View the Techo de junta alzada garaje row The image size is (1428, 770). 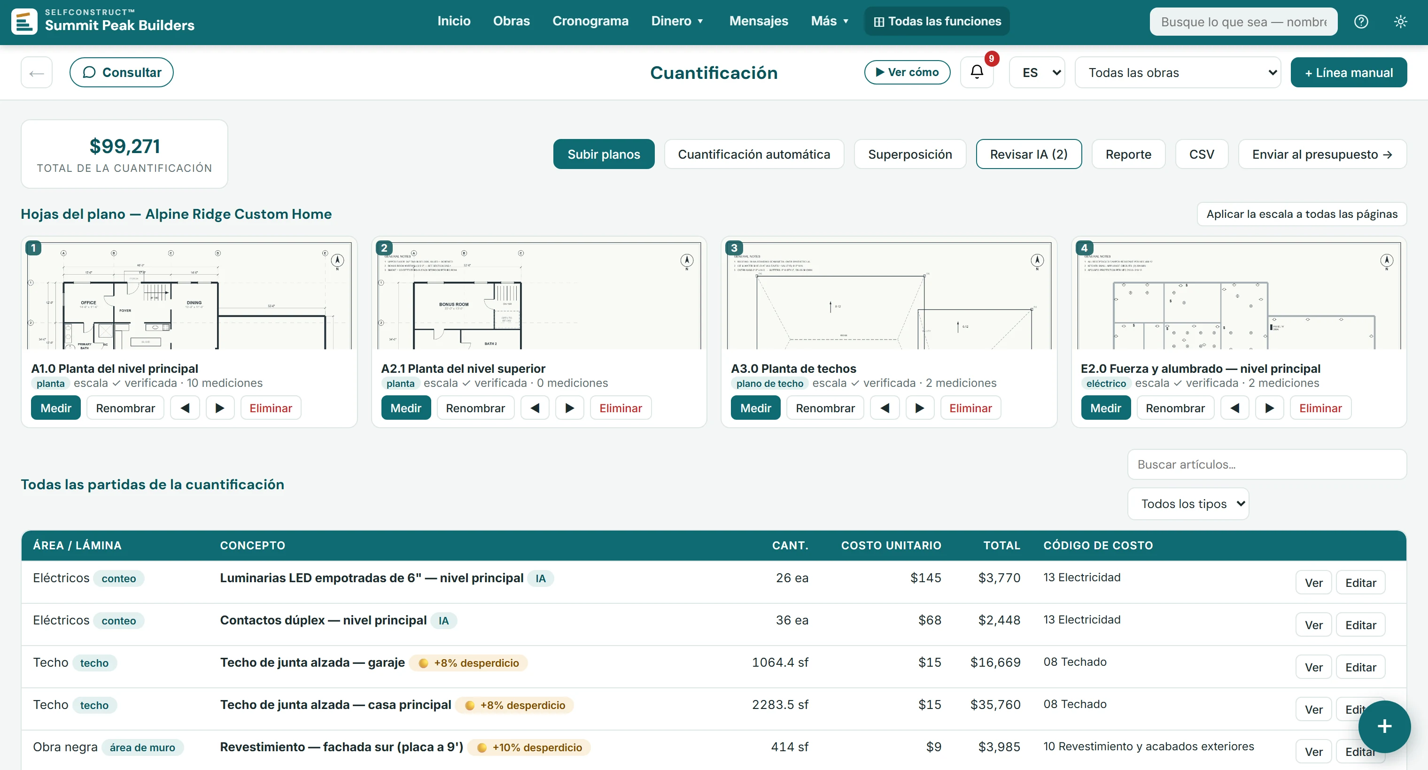[1313, 667]
